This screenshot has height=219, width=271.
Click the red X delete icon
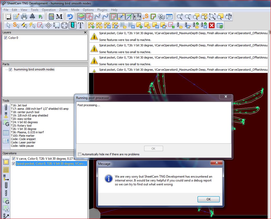click(212, 25)
